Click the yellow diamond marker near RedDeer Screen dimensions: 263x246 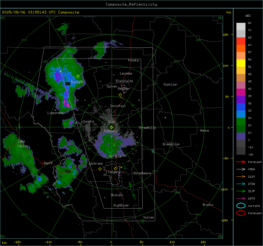click(120, 95)
